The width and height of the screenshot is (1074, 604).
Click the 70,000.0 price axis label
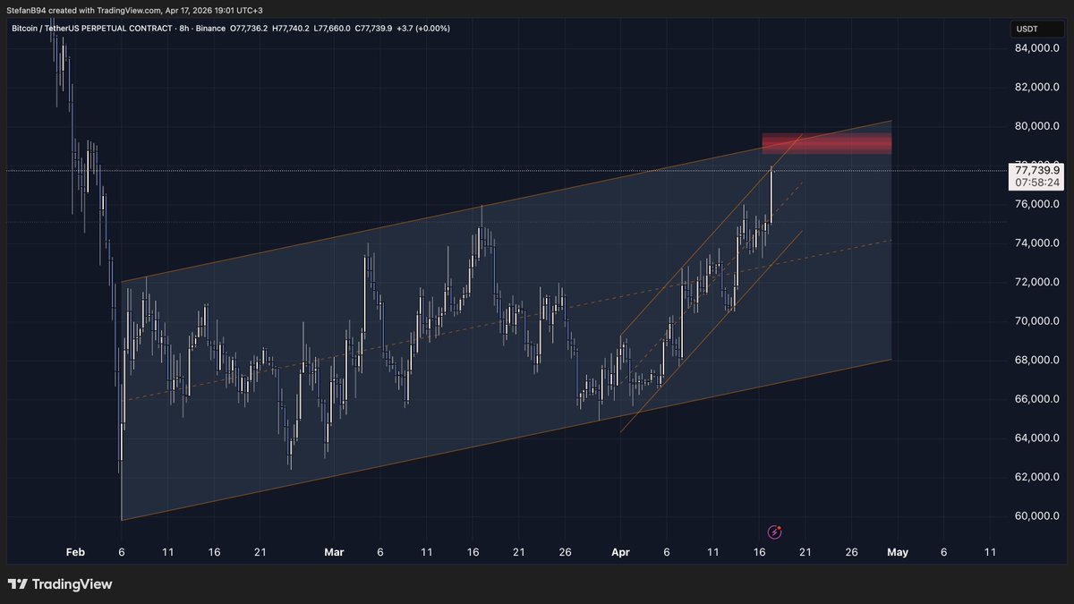pos(1038,321)
